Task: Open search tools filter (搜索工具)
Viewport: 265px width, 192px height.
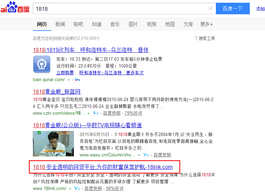Action: (x=205, y=38)
